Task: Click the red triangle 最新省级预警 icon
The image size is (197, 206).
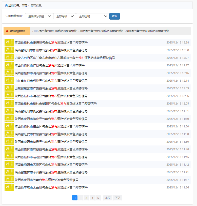Action: coord(7,31)
